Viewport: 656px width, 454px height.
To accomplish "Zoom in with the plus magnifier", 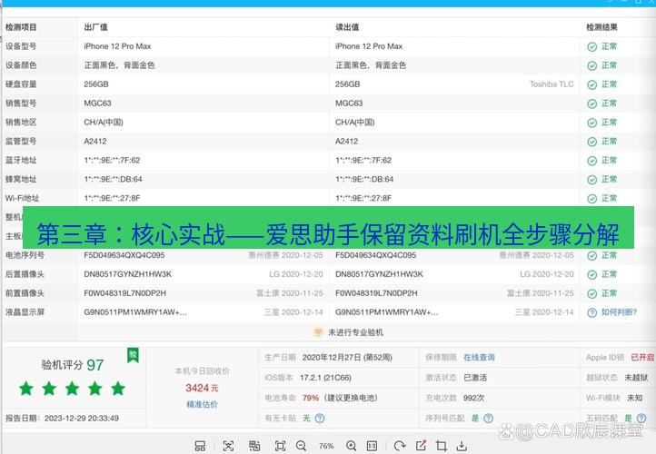I will point(351,446).
